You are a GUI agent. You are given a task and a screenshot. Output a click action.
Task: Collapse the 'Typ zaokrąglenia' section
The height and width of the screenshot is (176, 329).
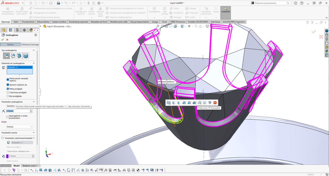pos(34,50)
